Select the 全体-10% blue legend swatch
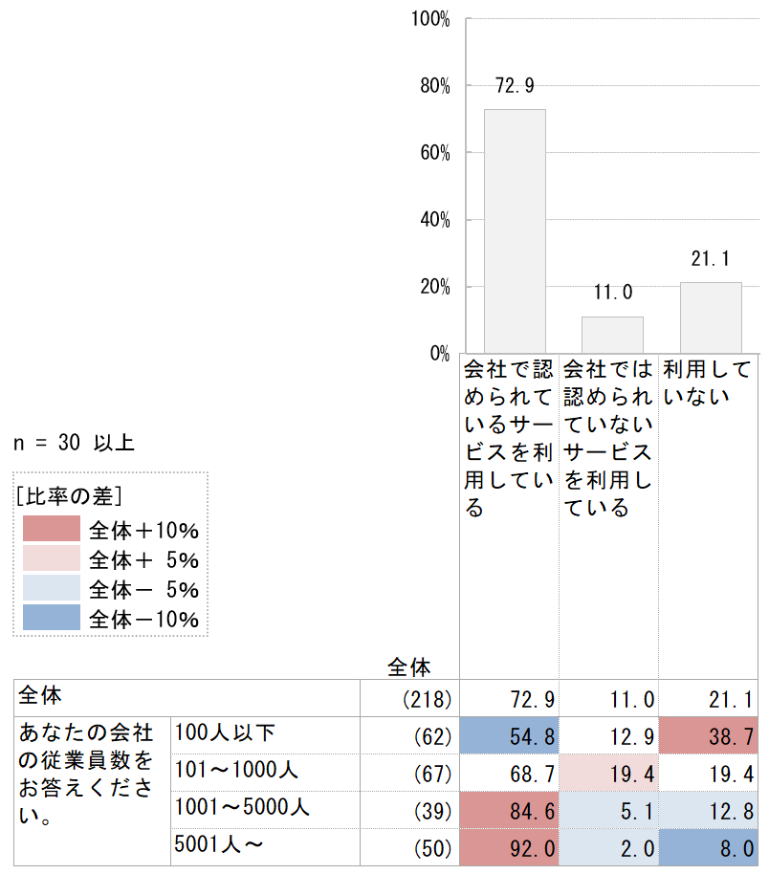Viewport: 769px width, 874px height. [52, 617]
